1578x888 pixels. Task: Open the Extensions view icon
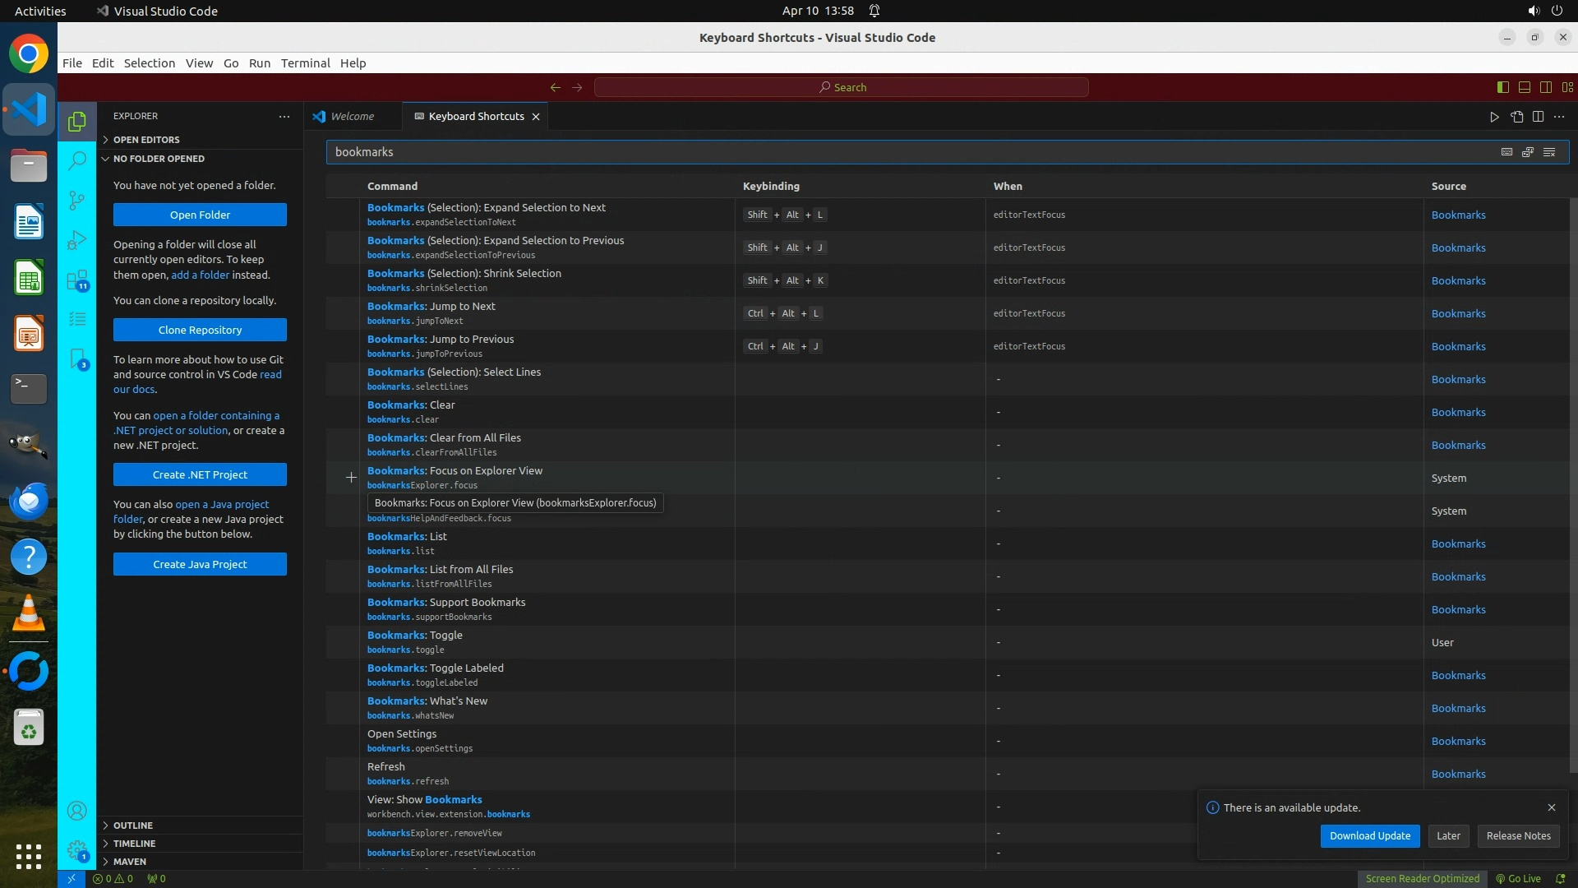(x=76, y=280)
